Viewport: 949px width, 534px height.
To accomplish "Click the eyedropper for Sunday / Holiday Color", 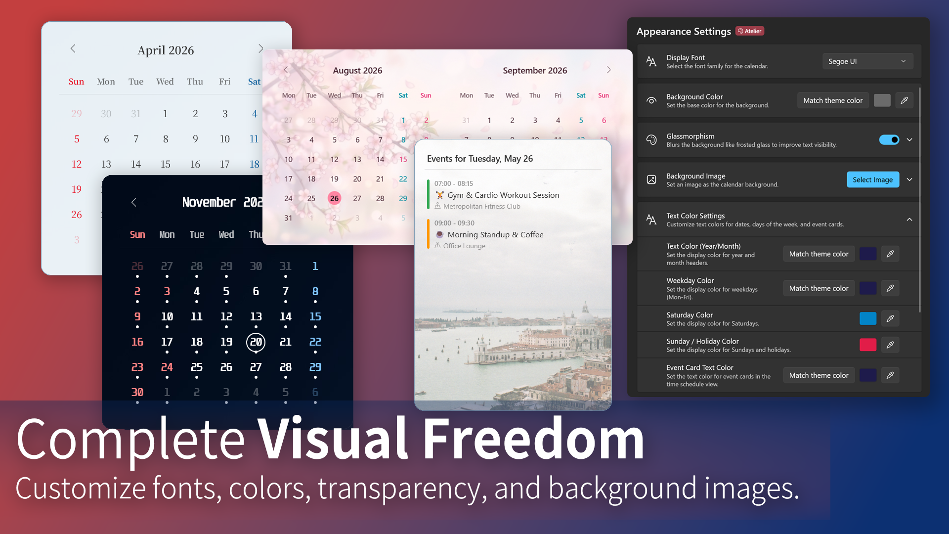I will tap(890, 345).
